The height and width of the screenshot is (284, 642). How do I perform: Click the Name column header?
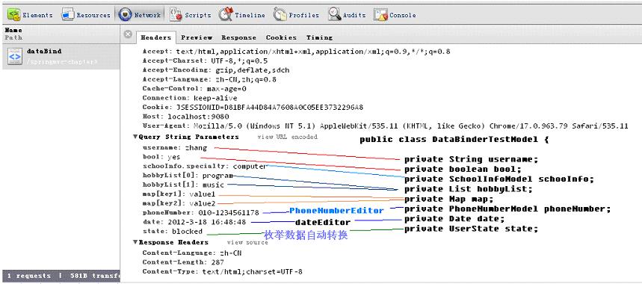13,30
